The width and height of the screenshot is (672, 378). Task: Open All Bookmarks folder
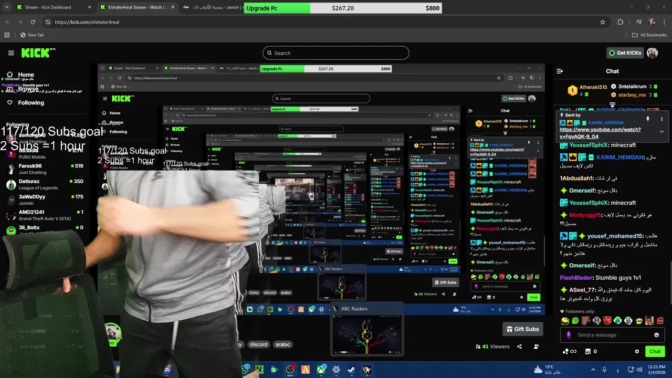tap(649, 35)
